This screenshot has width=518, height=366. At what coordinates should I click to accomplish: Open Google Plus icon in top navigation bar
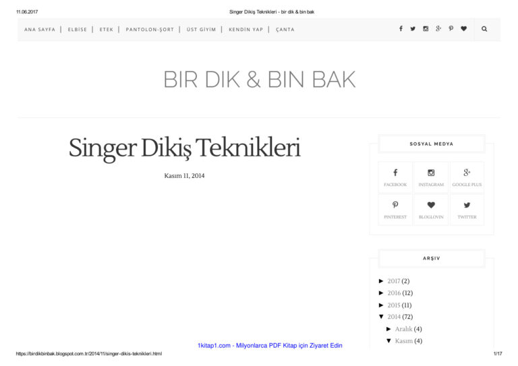coord(438,29)
